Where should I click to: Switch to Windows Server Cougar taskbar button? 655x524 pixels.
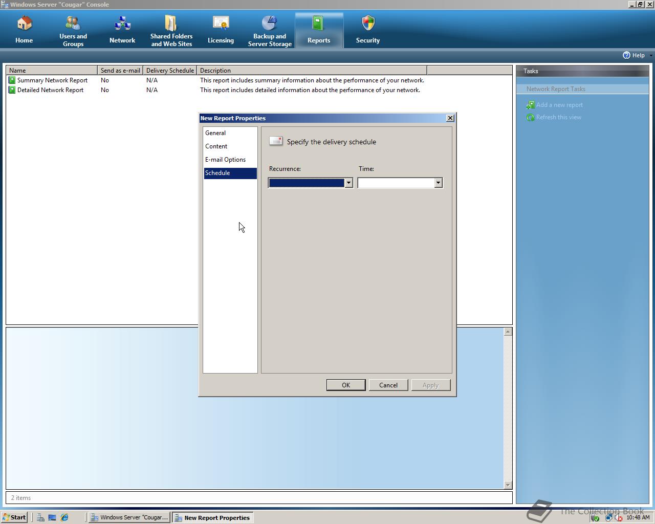coord(129,517)
